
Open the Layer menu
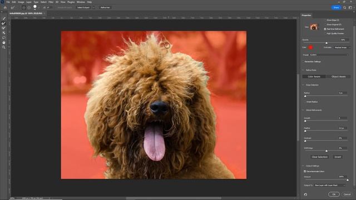pyautogui.click(x=29, y=2)
